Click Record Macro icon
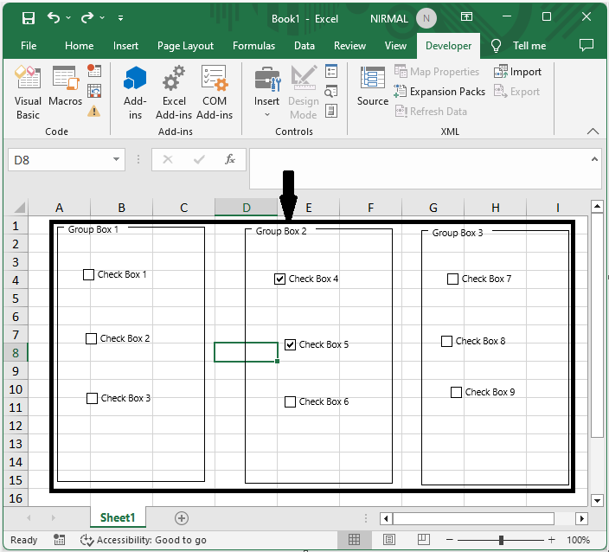 (94, 71)
